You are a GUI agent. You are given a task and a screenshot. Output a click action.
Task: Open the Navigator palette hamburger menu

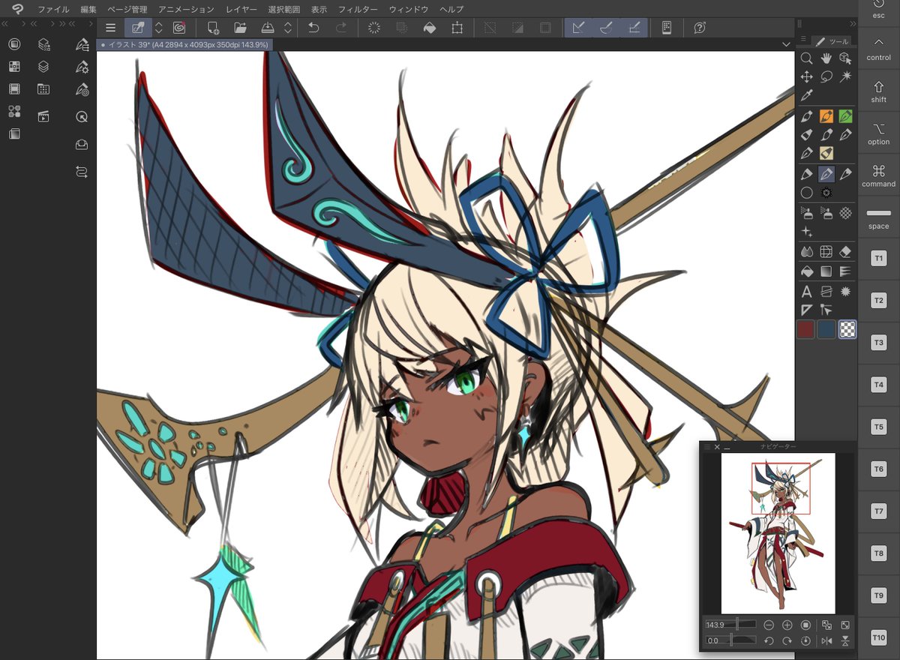coord(707,446)
